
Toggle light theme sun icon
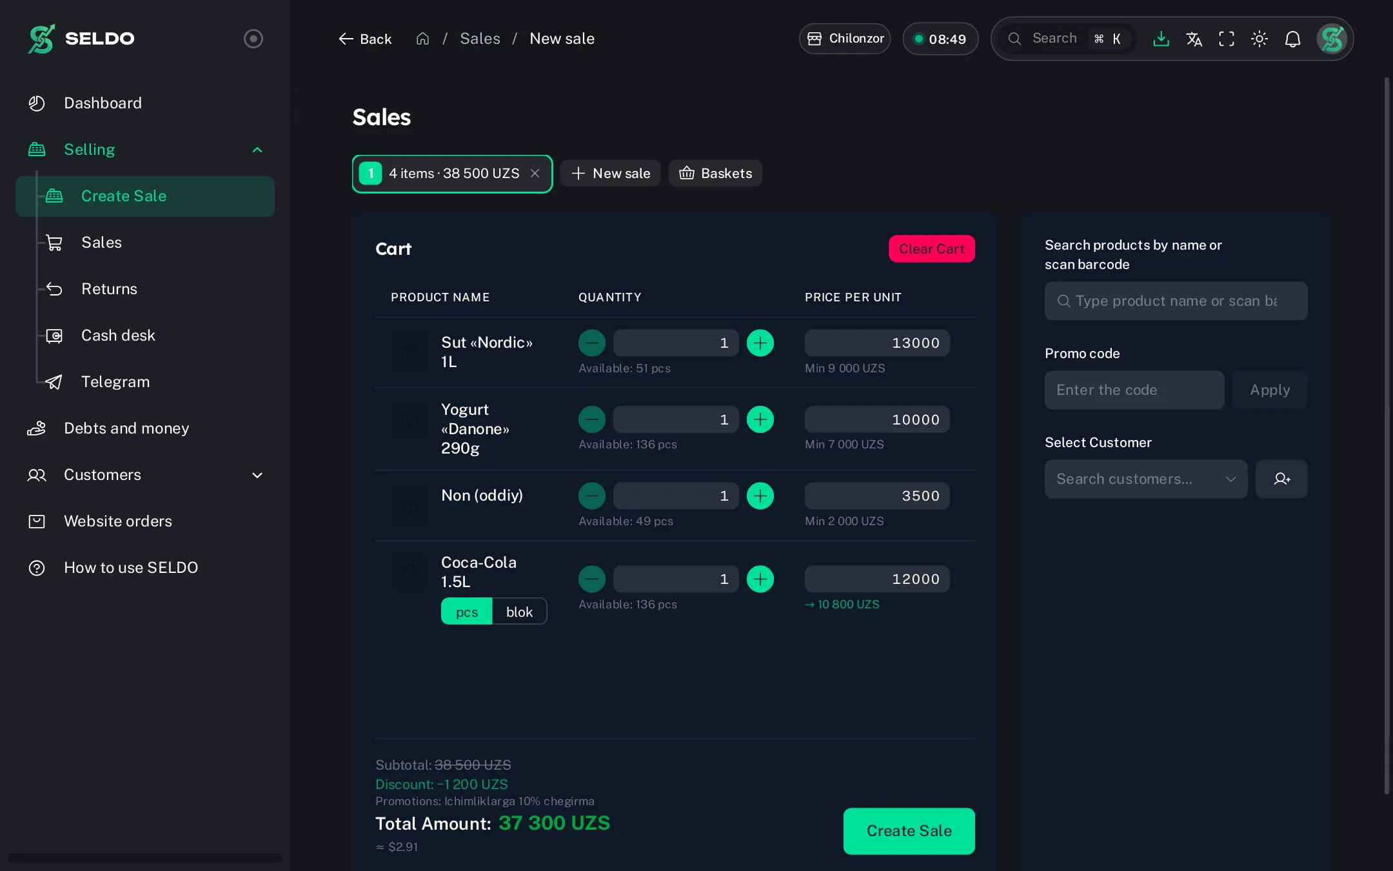click(x=1260, y=39)
